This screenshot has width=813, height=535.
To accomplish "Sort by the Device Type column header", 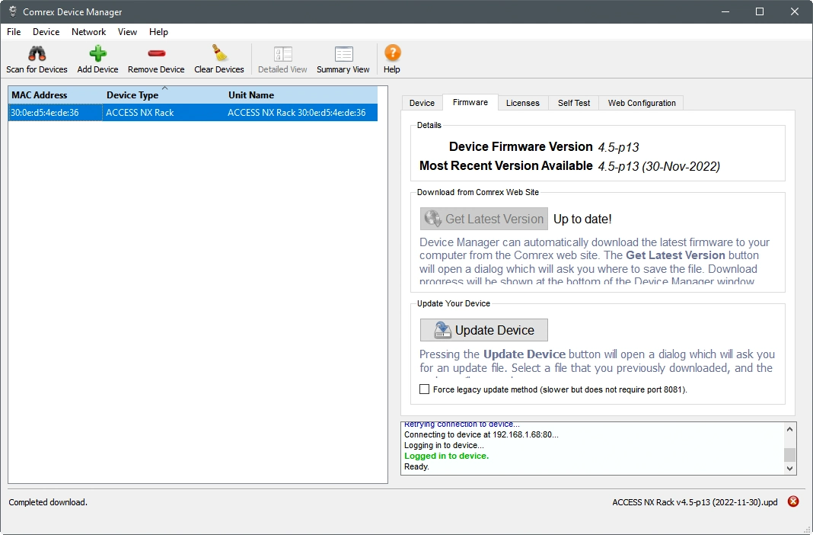I will [x=164, y=95].
